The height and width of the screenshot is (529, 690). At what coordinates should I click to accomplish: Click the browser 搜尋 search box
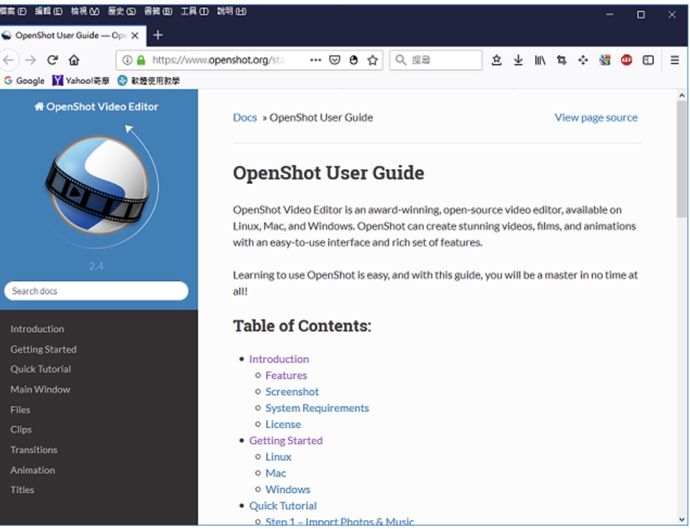pyautogui.click(x=436, y=60)
